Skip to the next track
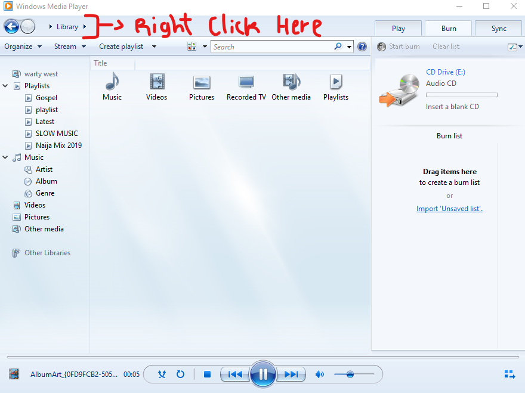Screen dimensions: 525x393 point(291,375)
